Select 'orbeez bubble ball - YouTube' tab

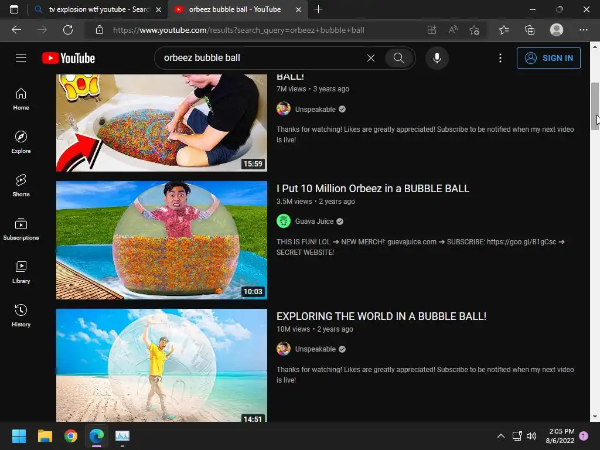[x=234, y=9]
